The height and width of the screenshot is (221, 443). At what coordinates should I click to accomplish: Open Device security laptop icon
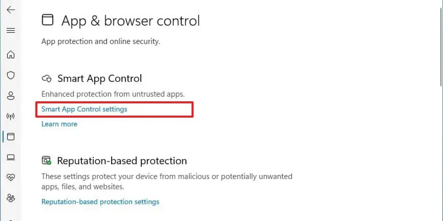(11, 158)
